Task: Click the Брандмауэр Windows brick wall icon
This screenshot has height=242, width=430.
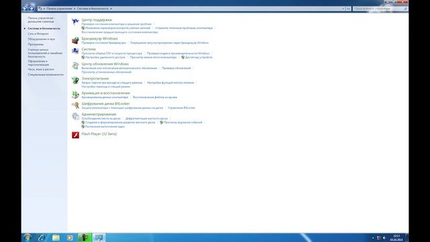Action: tap(75, 40)
